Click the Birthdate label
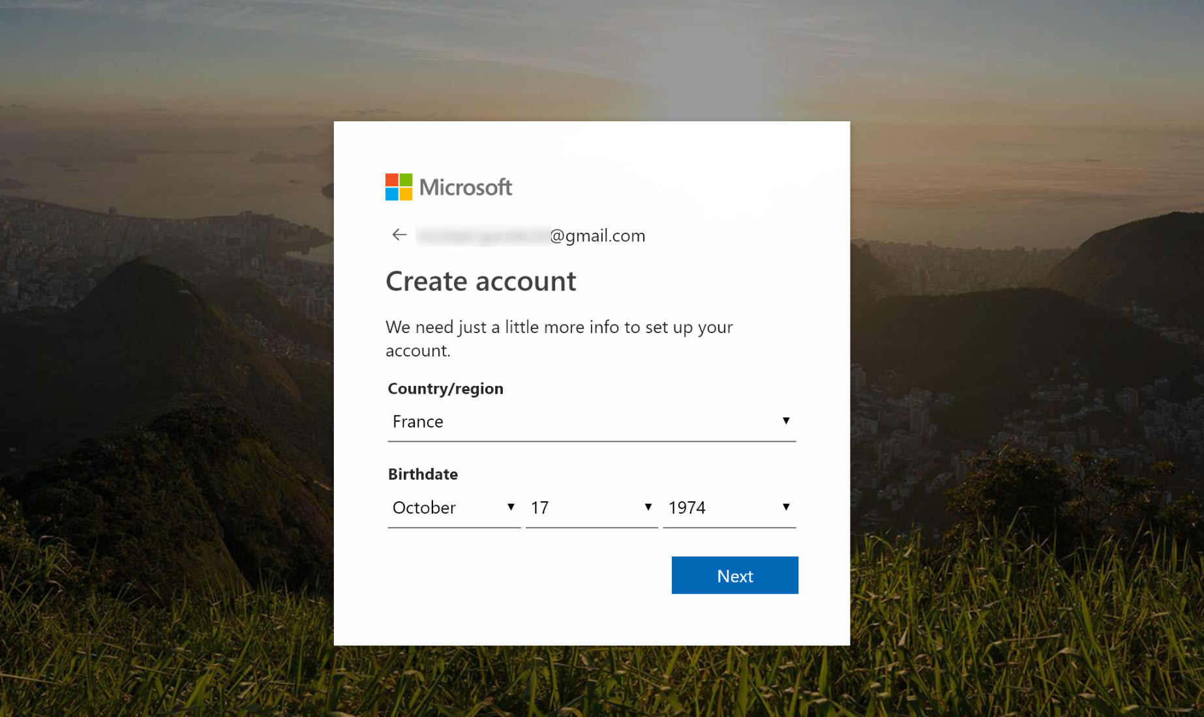The width and height of the screenshot is (1204, 717). (x=423, y=474)
